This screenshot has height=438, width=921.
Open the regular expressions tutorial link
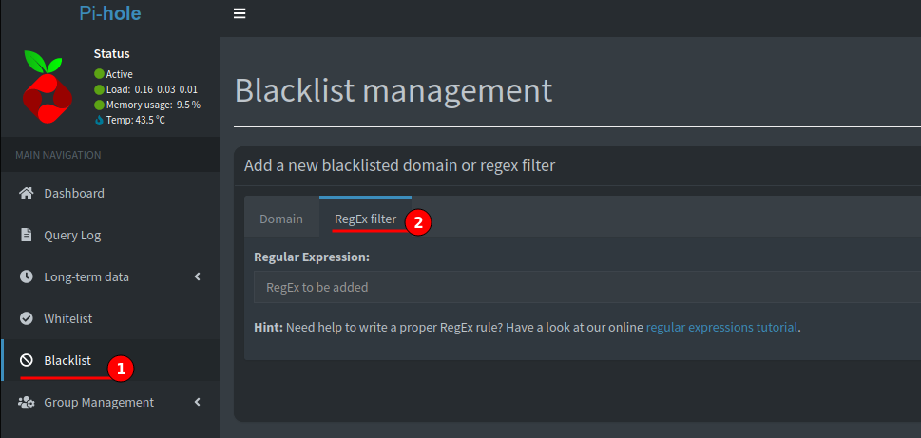[x=721, y=328]
